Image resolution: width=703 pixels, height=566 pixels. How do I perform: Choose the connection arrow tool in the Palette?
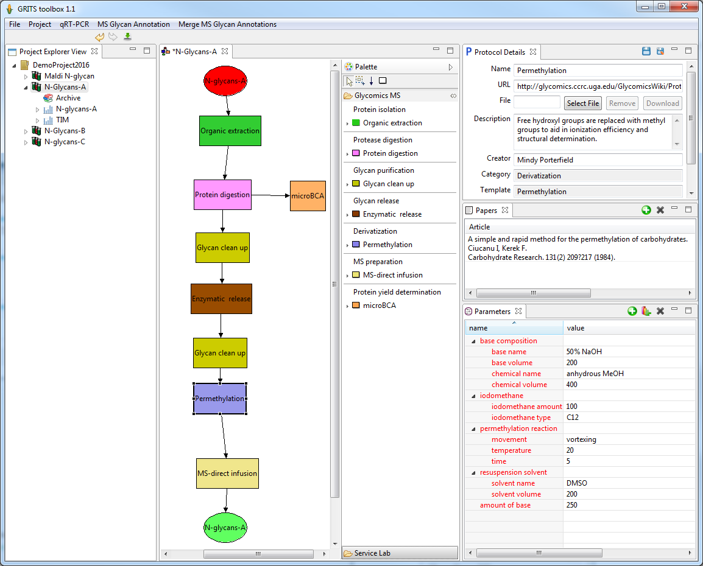pos(371,80)
